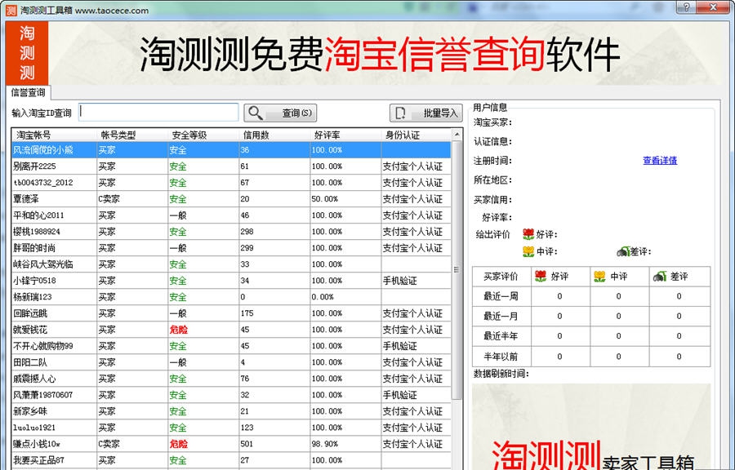Click the yellow flower icon in 中评 table header
Viewport: 735px width, 470px height.
(x=599, y=276)
